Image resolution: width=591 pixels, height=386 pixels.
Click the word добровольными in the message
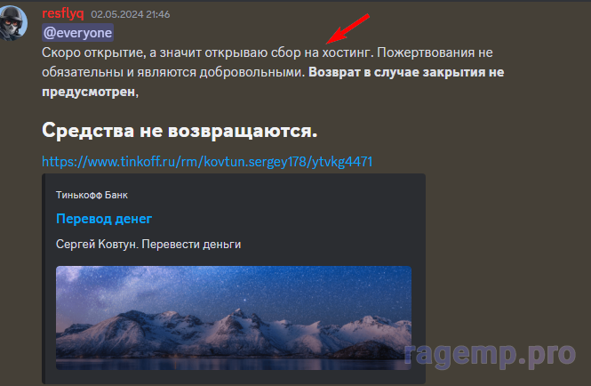pyautogui.click(x=252, y=72)
